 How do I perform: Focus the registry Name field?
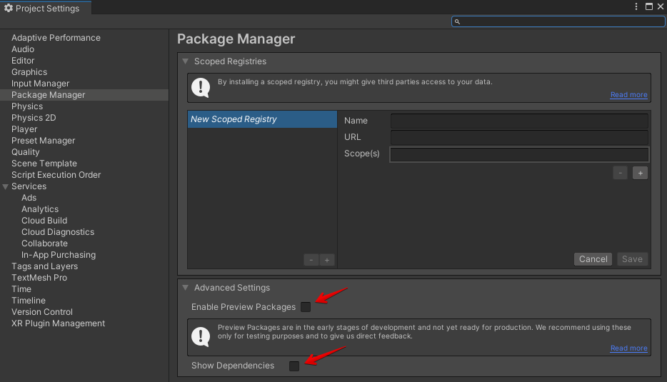coord(519,121)
